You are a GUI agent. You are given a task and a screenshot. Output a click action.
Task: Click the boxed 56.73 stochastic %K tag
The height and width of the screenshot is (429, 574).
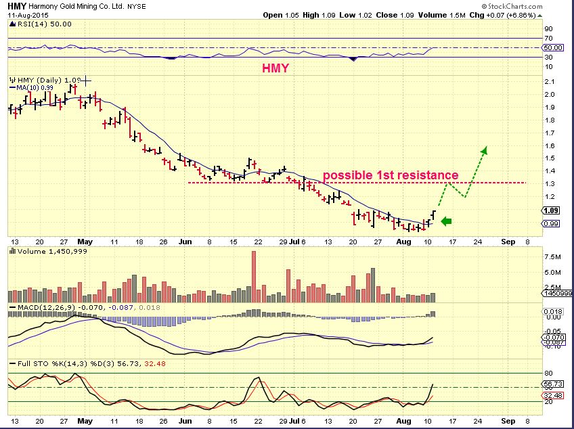click(552, 384)
